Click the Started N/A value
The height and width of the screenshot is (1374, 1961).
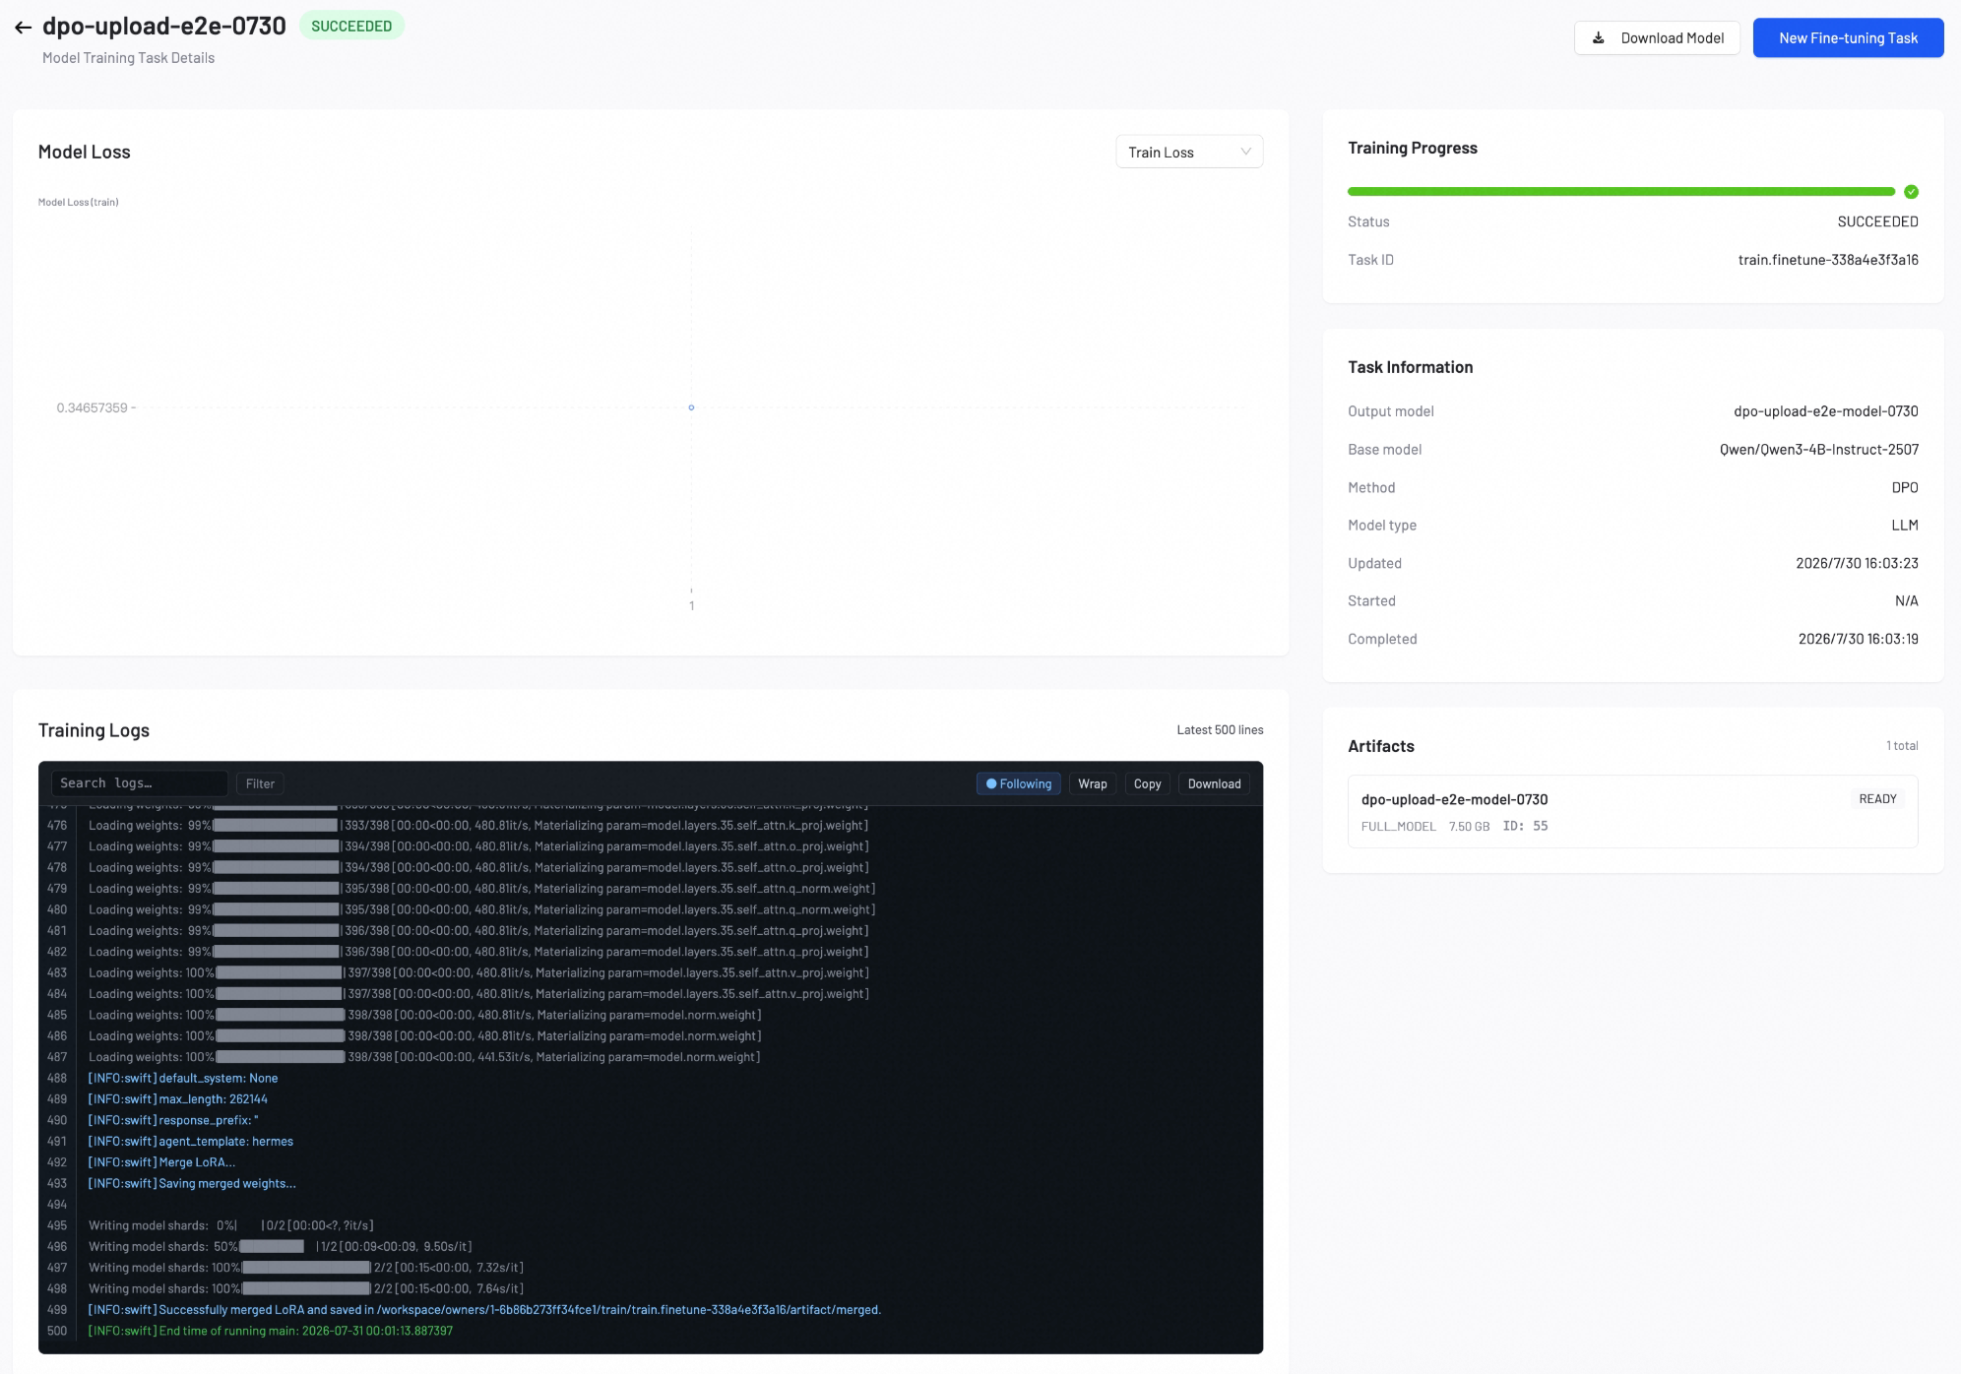click(x=1906, y=601)
